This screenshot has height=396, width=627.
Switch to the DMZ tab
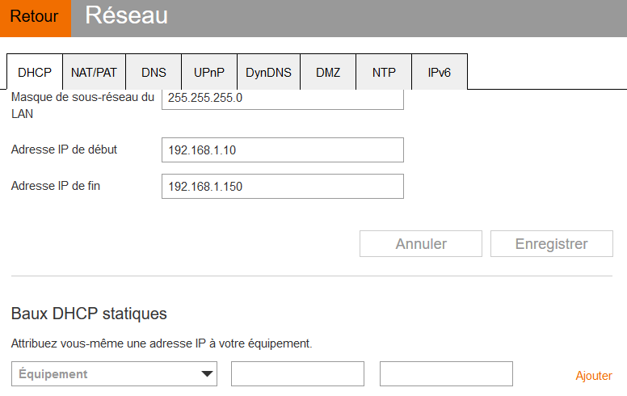click(x=328, y=72)
